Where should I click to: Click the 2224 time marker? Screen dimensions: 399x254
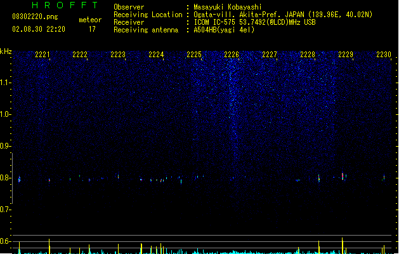[x=156, y=55]
